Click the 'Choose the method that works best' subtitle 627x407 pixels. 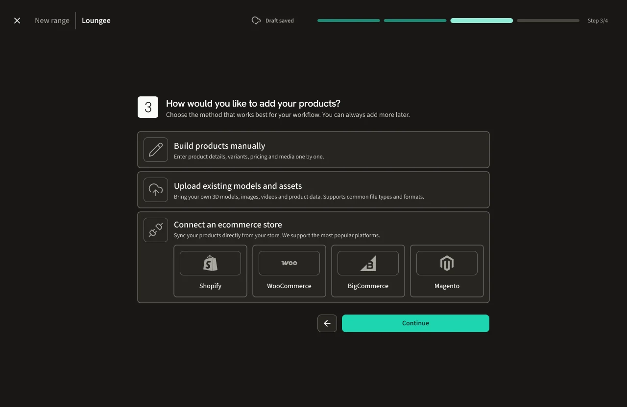288,115
